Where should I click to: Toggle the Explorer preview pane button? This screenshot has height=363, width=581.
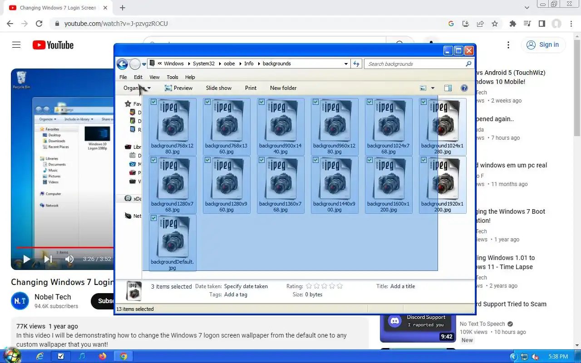(x=448, y=88)
